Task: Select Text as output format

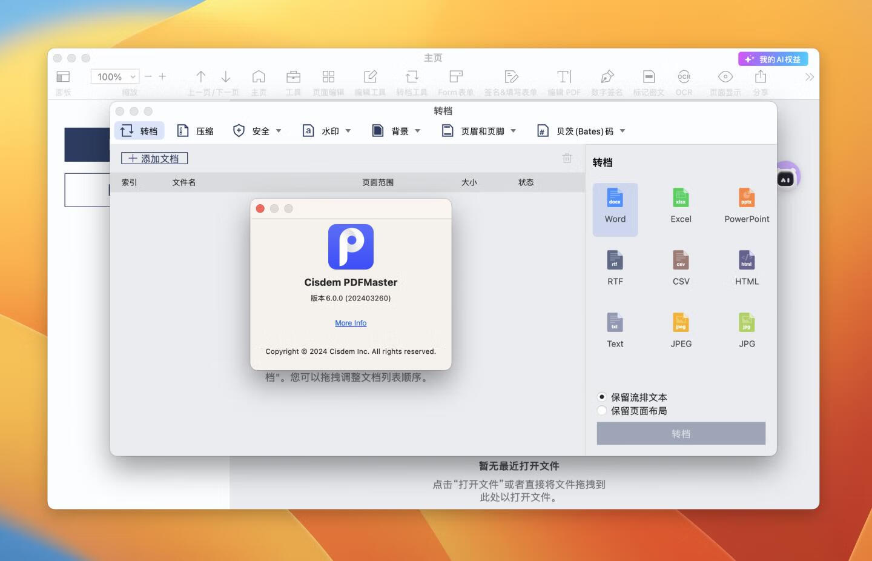Action: (615, 331)
